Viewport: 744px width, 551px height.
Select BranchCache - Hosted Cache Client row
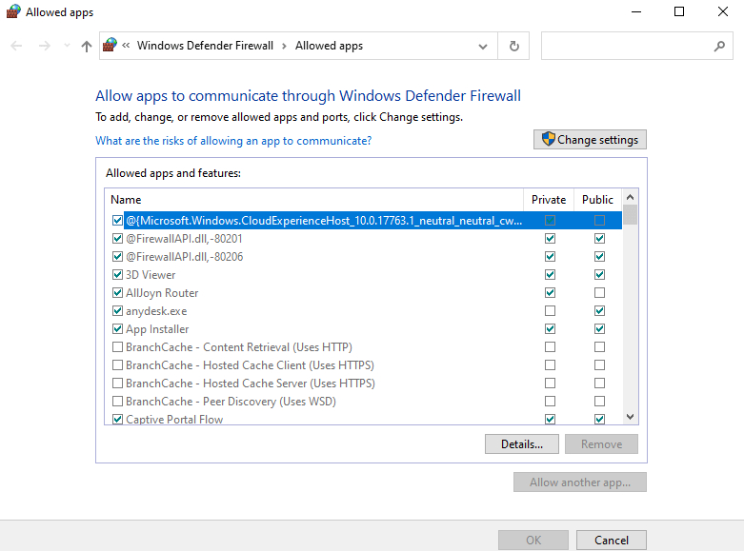point(250,364)
